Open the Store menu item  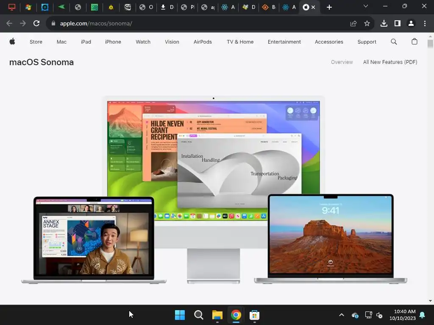pyautogui.click(x=36, y=42)
